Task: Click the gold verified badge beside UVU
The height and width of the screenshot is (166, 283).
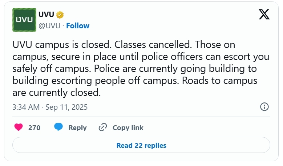Action: (x=60, y=15)
